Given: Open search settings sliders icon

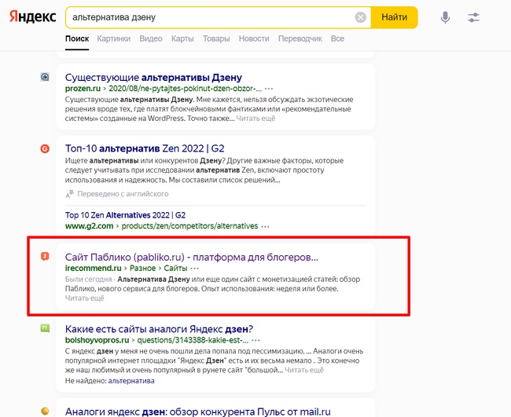Looking at the screenshot, I should pos(473,17).
